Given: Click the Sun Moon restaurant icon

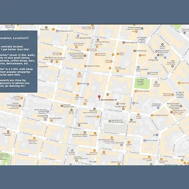Looking at the screenshot, I should pos(22,98).
